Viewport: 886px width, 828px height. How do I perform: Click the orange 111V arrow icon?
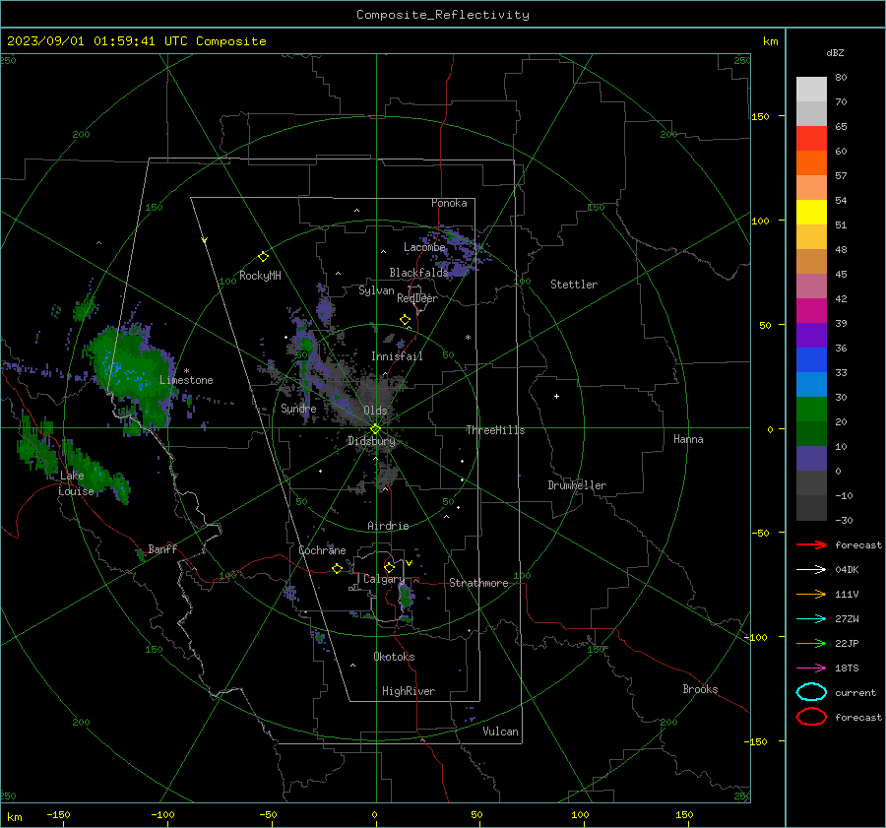tap(811, 594)
